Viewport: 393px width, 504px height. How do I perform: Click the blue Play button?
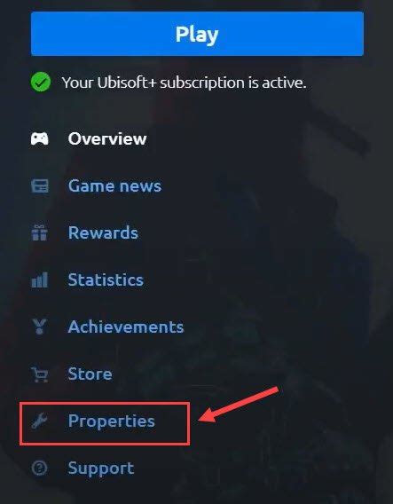tap(197, 34)
